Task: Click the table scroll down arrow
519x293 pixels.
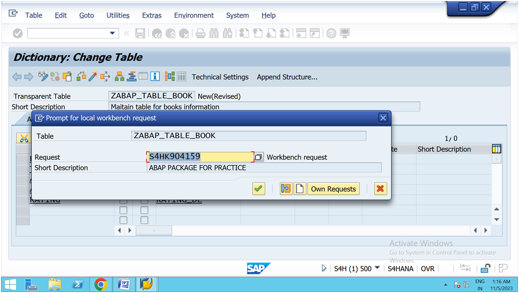Action: (497, 219)
